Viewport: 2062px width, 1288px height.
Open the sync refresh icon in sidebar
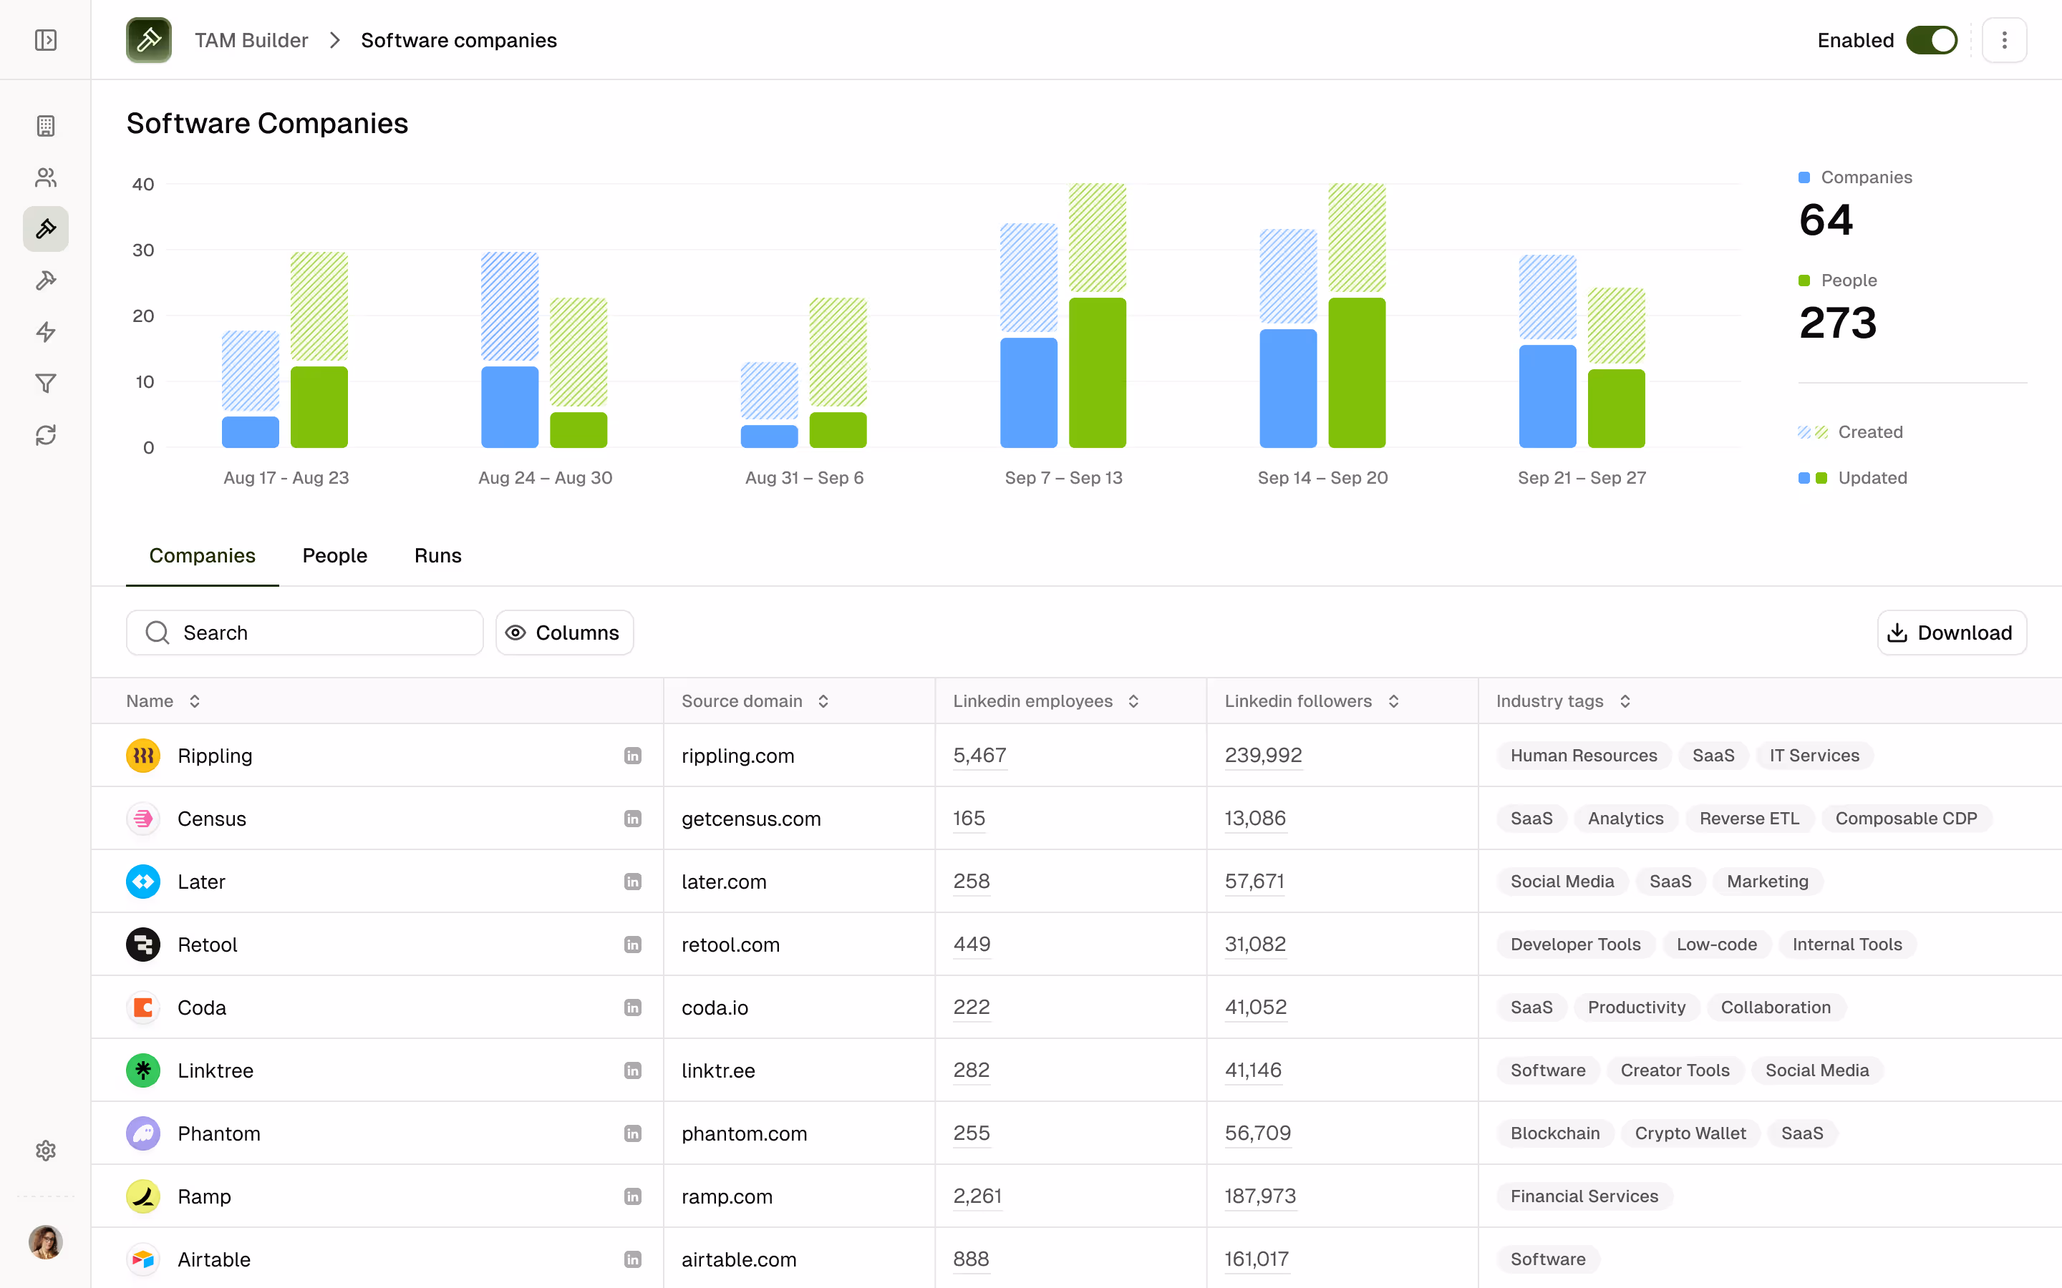pyautogui.click(x=46, y=435)
